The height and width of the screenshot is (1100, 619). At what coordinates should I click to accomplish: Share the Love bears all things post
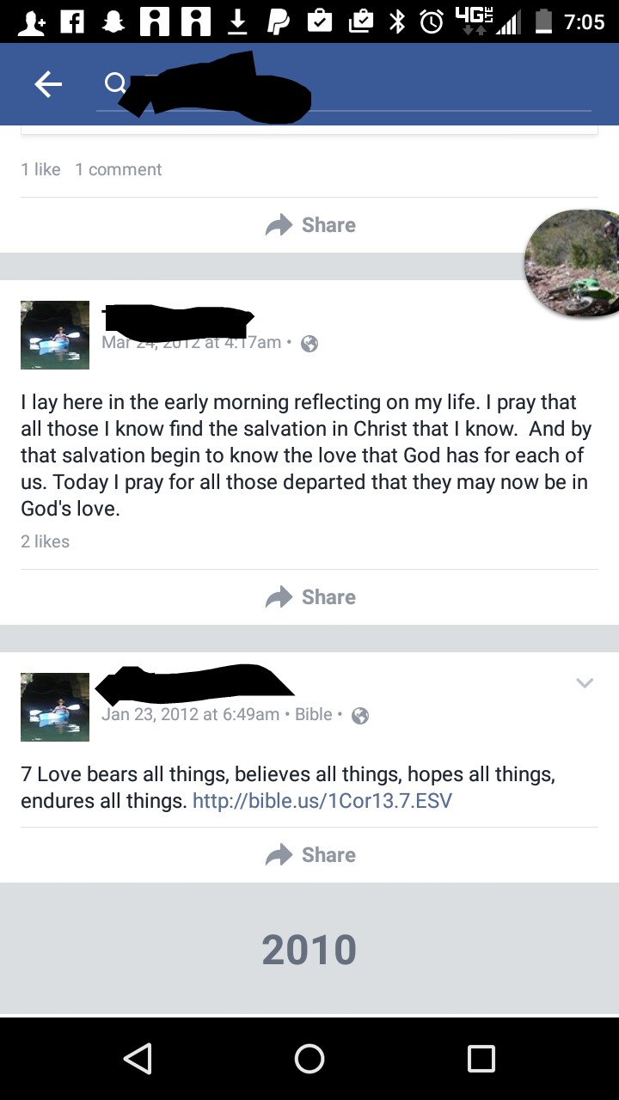coord(310,855)
